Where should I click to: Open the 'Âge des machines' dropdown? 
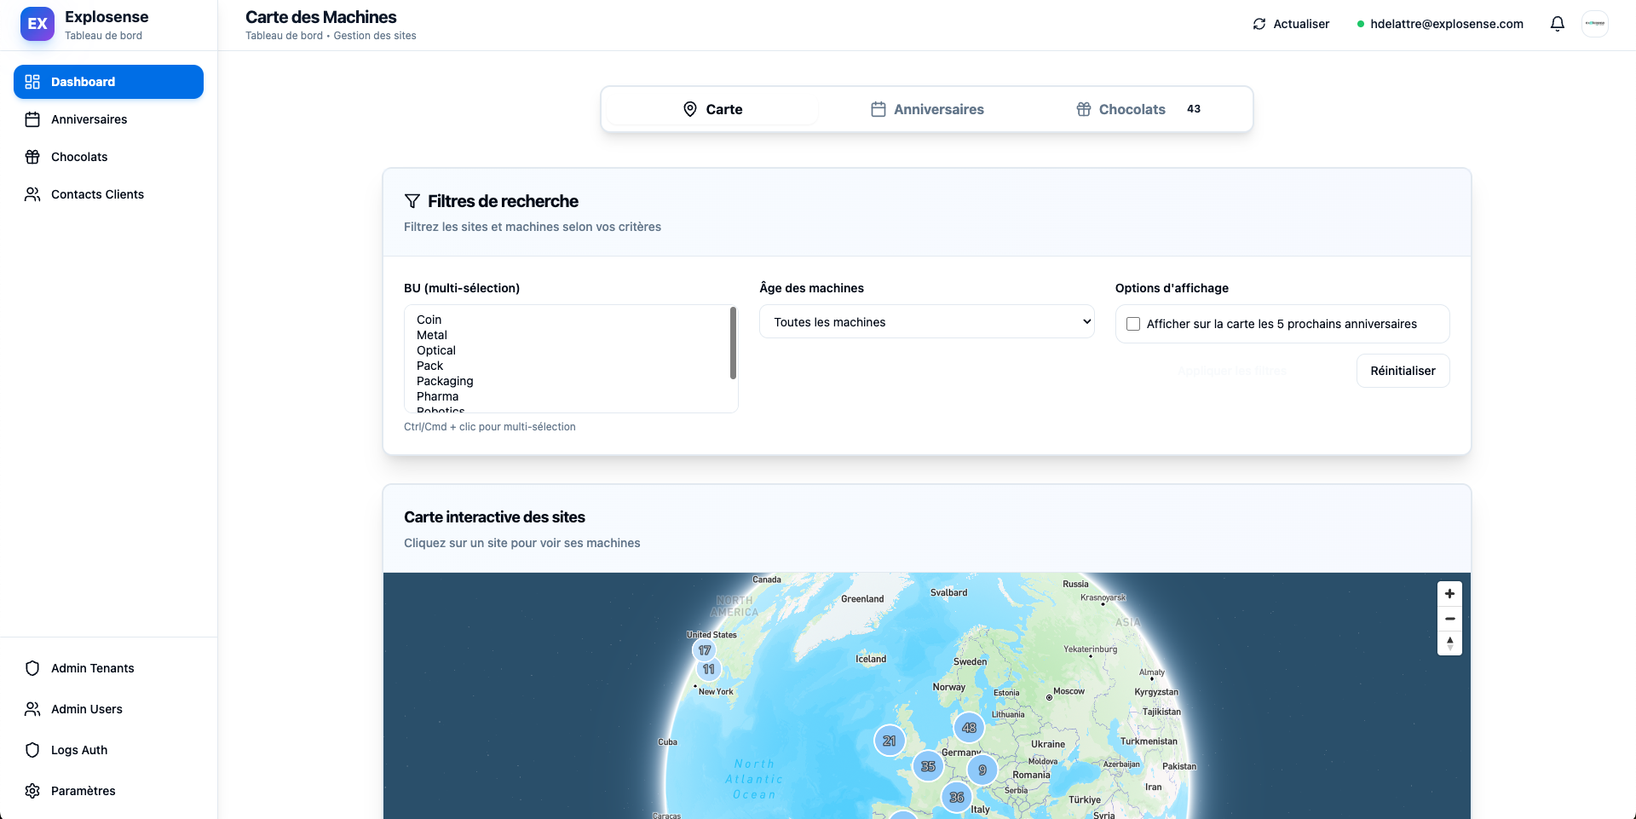point(926,322)
